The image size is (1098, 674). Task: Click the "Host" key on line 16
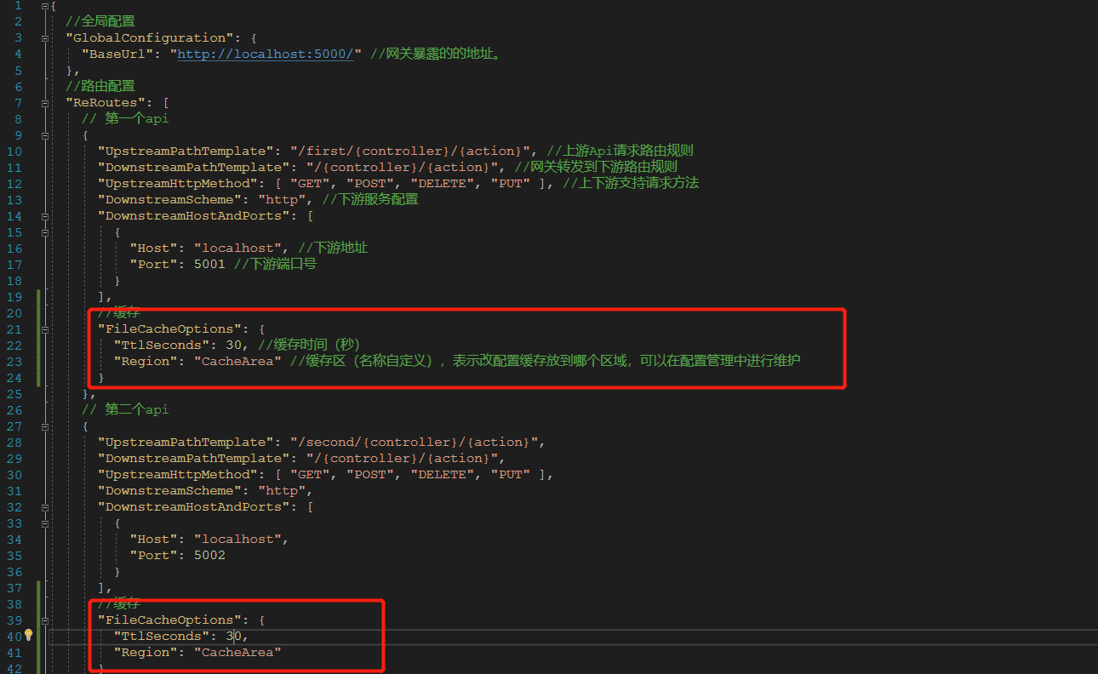coord(153,248)
